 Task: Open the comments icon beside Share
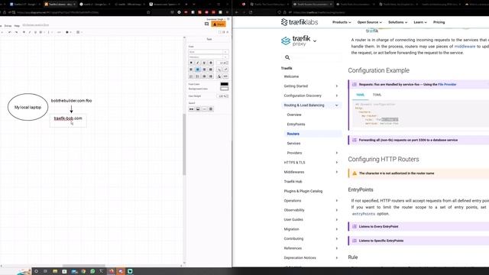[x=206, y=24]
